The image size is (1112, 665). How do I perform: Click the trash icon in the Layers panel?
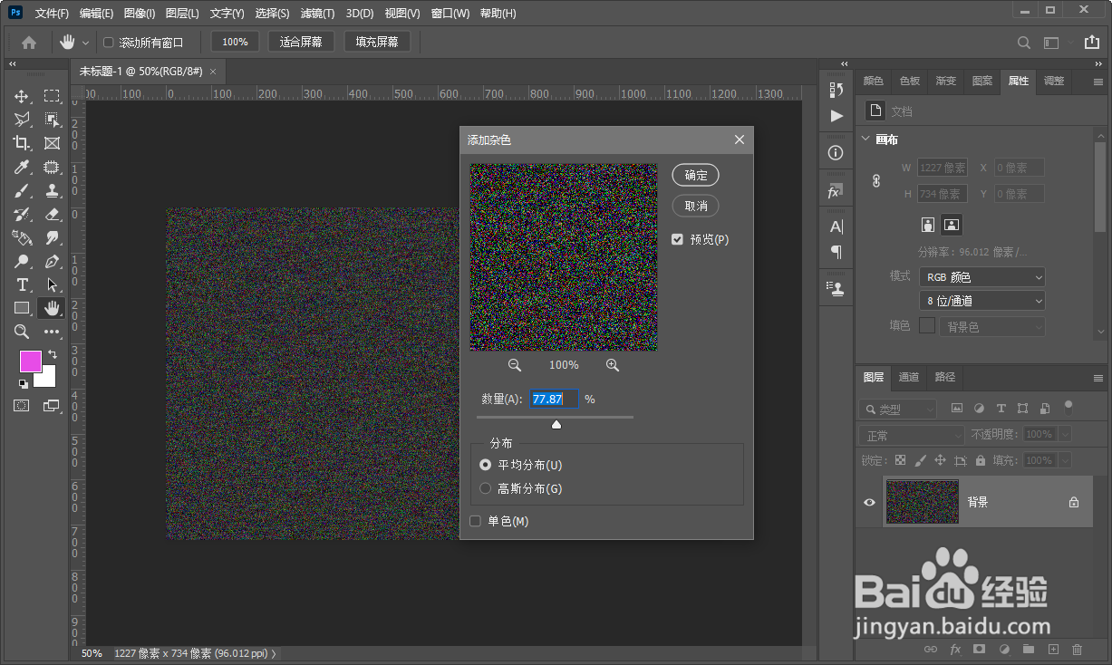(x=1078, y=650)
